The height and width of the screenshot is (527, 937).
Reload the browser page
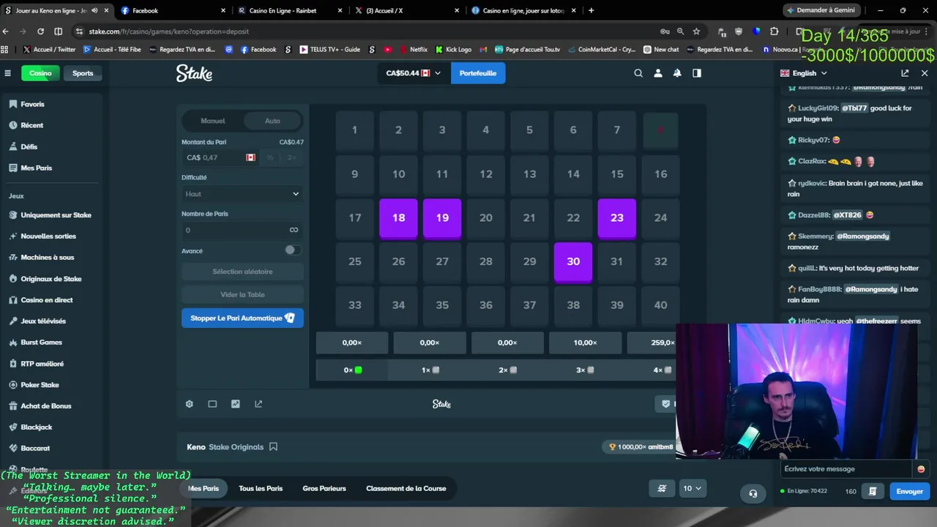coord(40,31)
